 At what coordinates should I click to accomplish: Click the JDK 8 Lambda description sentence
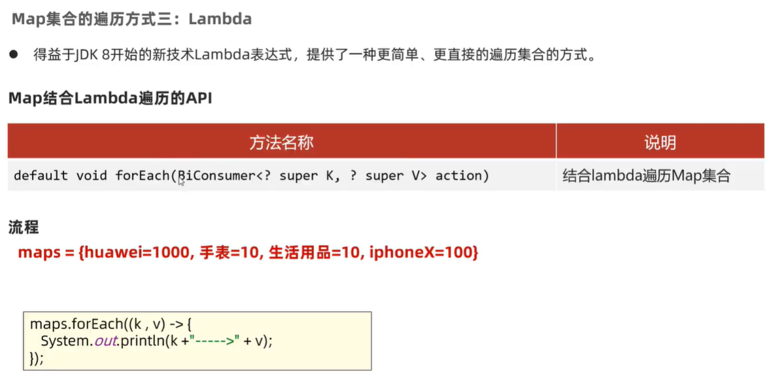315,56
